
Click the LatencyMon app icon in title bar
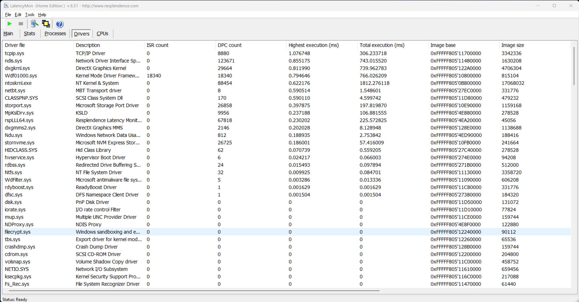coord(6,6)
